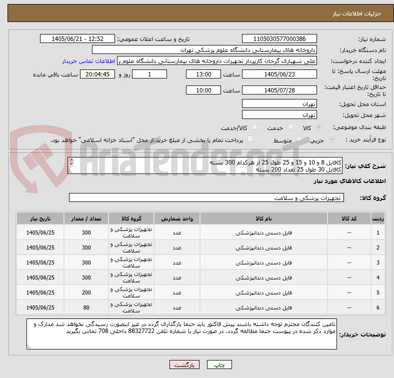Click the response deadline date 1405/06/23

[x=279, y=74]
